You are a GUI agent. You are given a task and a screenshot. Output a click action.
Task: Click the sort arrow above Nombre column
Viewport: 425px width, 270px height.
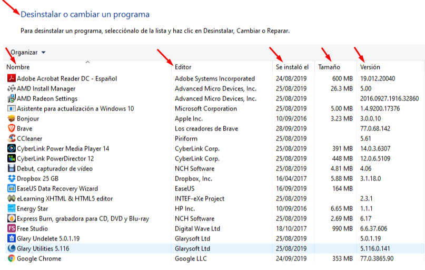tap(87, 62)
